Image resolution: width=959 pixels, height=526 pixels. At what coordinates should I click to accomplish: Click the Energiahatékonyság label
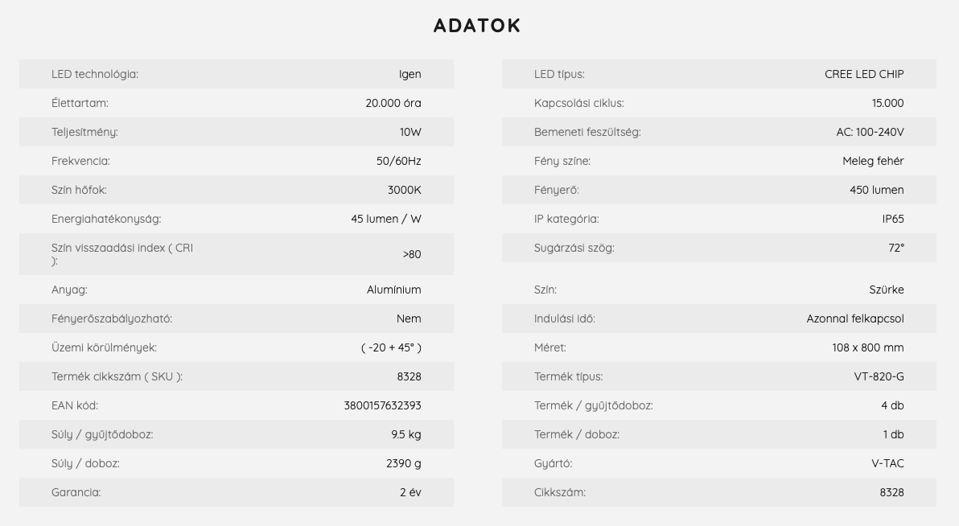coord(106,219)
